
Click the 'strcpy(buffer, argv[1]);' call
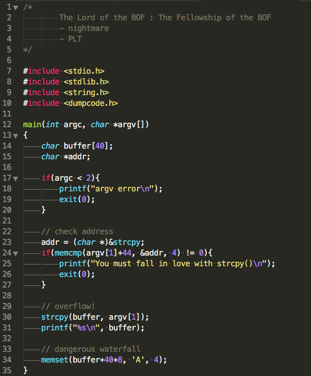95,317
